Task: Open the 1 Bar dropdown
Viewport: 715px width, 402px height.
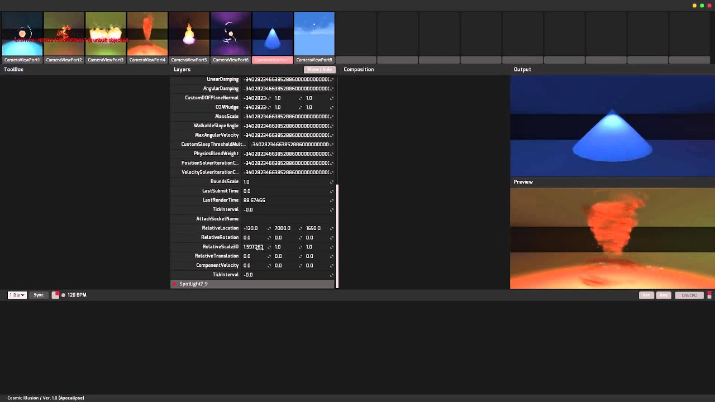Action: tap(17, 295)
